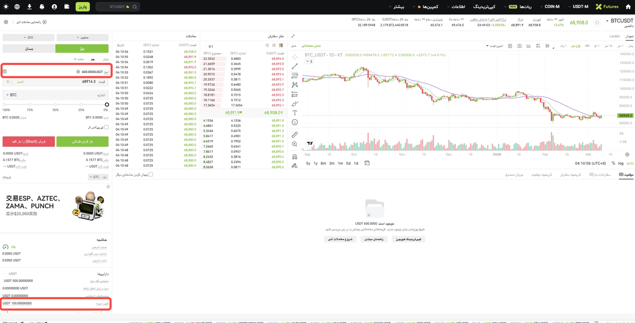
Task: Set the order size slider to 50%
Action: [x=56, y=105]
